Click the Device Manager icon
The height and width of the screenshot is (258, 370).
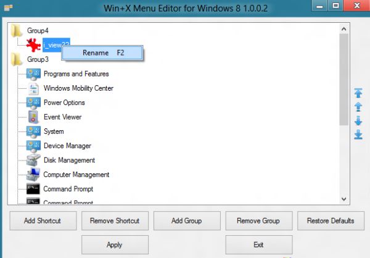click(33, 146)
